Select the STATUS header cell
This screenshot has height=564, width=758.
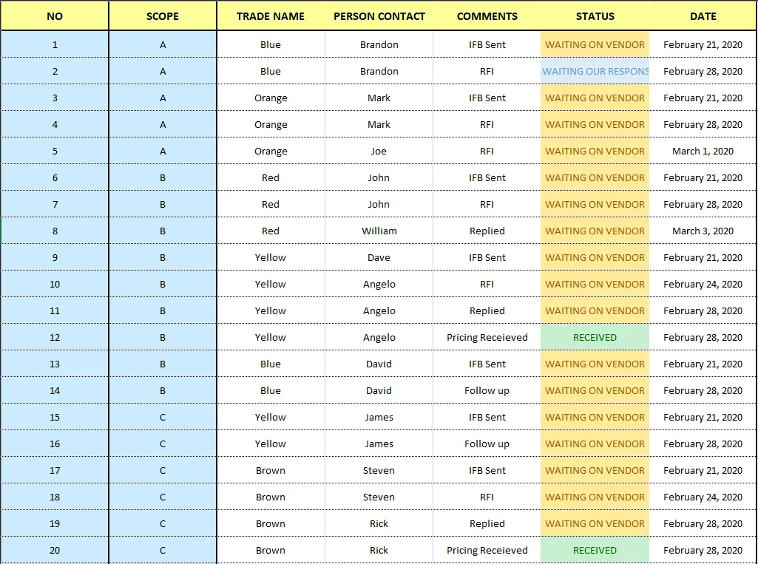point(595,16)
